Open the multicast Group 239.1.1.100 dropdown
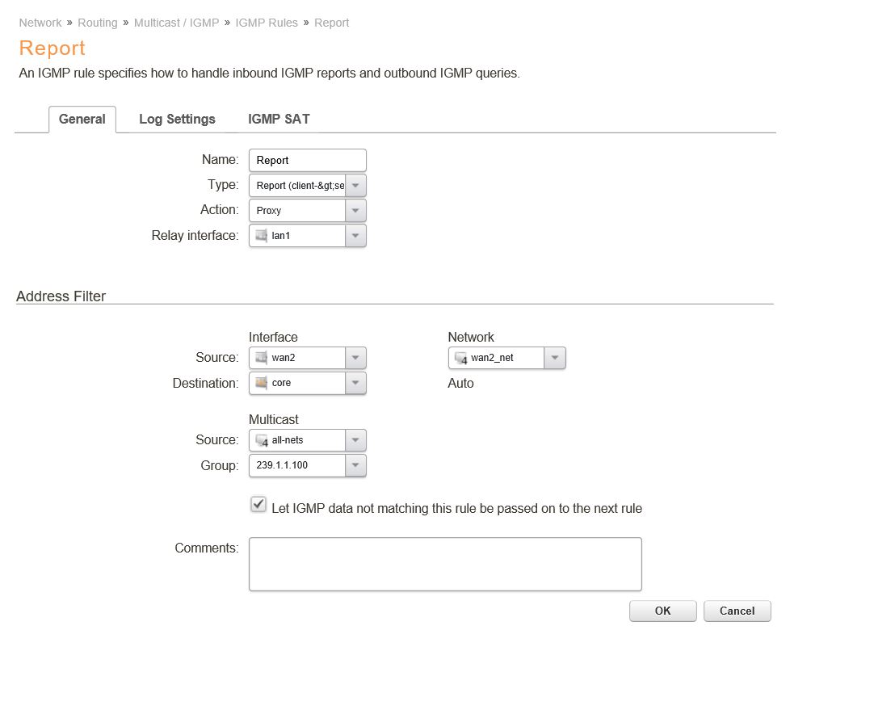874x710 pixels. tap(355, 465)
